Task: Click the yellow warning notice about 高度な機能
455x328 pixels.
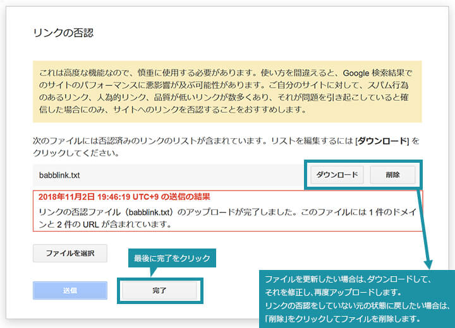Action: pos(227,91)
